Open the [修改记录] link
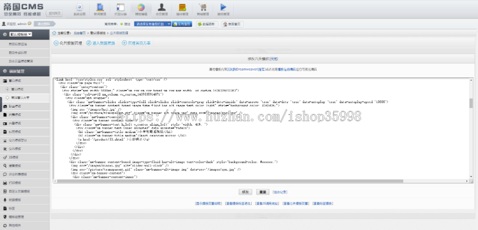This screenshot has height=230, width=478. (x=280, y=192)
